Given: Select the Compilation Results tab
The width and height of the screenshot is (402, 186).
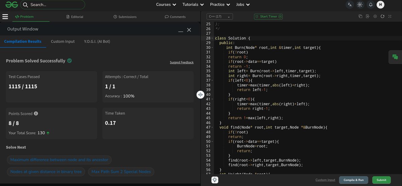Looking at the screenshot, I should (23, 42).
